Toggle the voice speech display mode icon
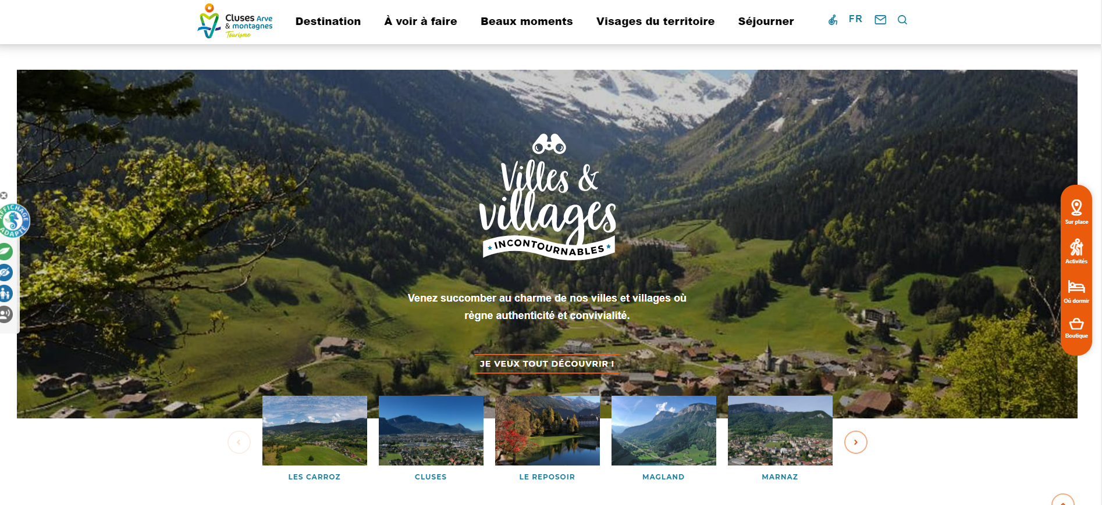1102x505 pixels. (5, 314)
